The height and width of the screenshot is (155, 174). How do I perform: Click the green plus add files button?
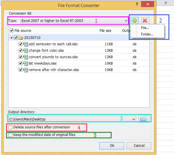point(134,20)
